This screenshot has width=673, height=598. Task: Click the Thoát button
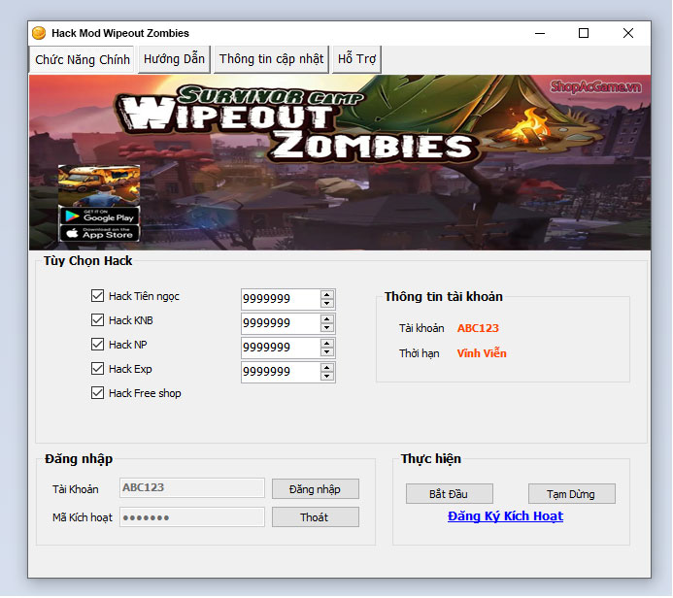point(315,517)
